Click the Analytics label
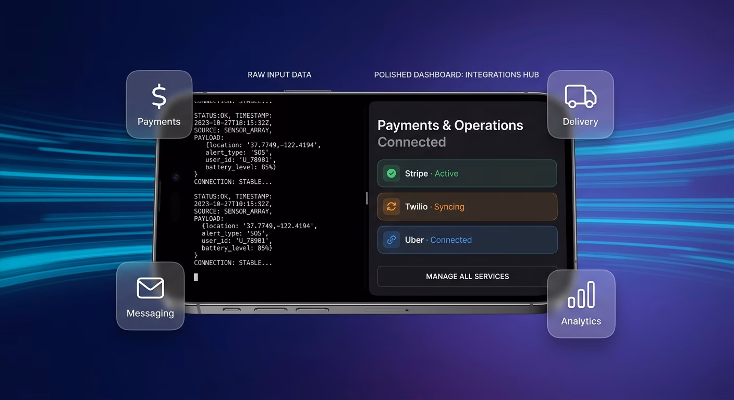734x400 pixels. pos(581,321)
